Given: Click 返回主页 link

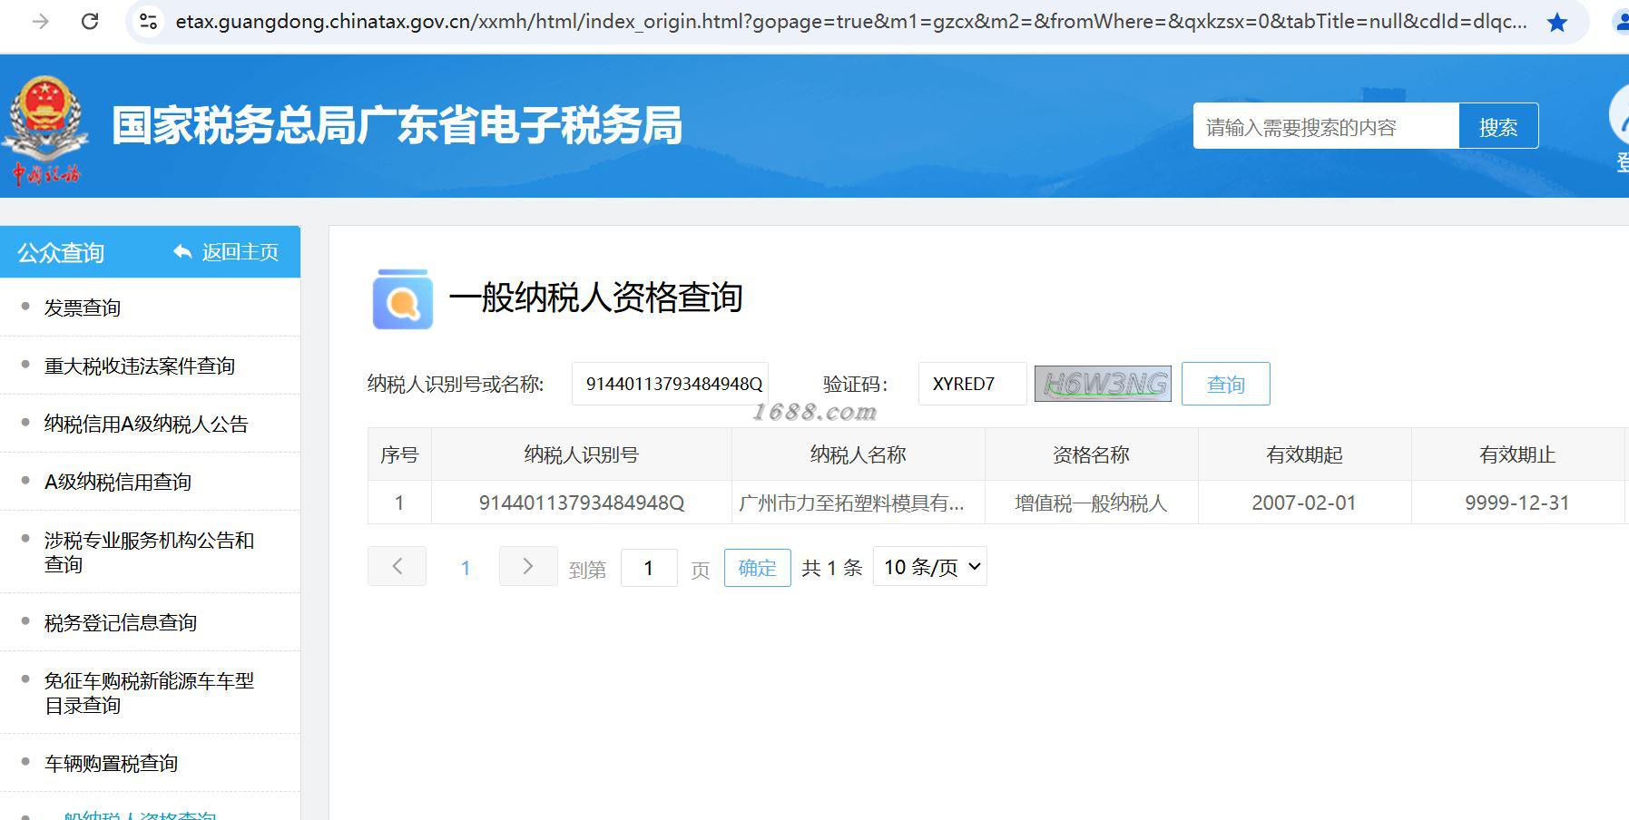Looking at the screenshot, I should point(240,252).
